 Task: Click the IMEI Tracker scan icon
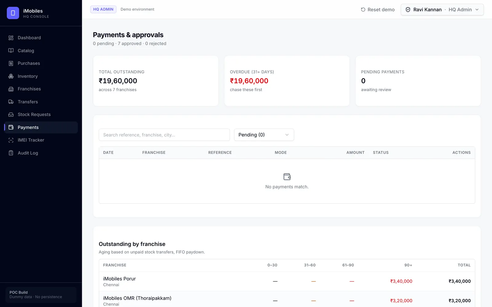pyautogui.click(x=11, y=140)
